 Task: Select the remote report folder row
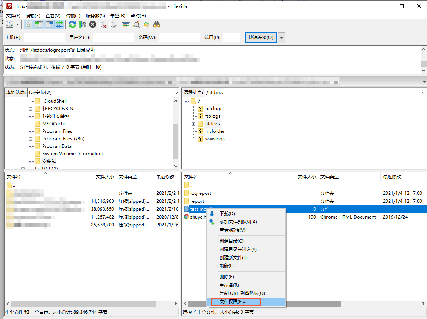coord(304,201)
